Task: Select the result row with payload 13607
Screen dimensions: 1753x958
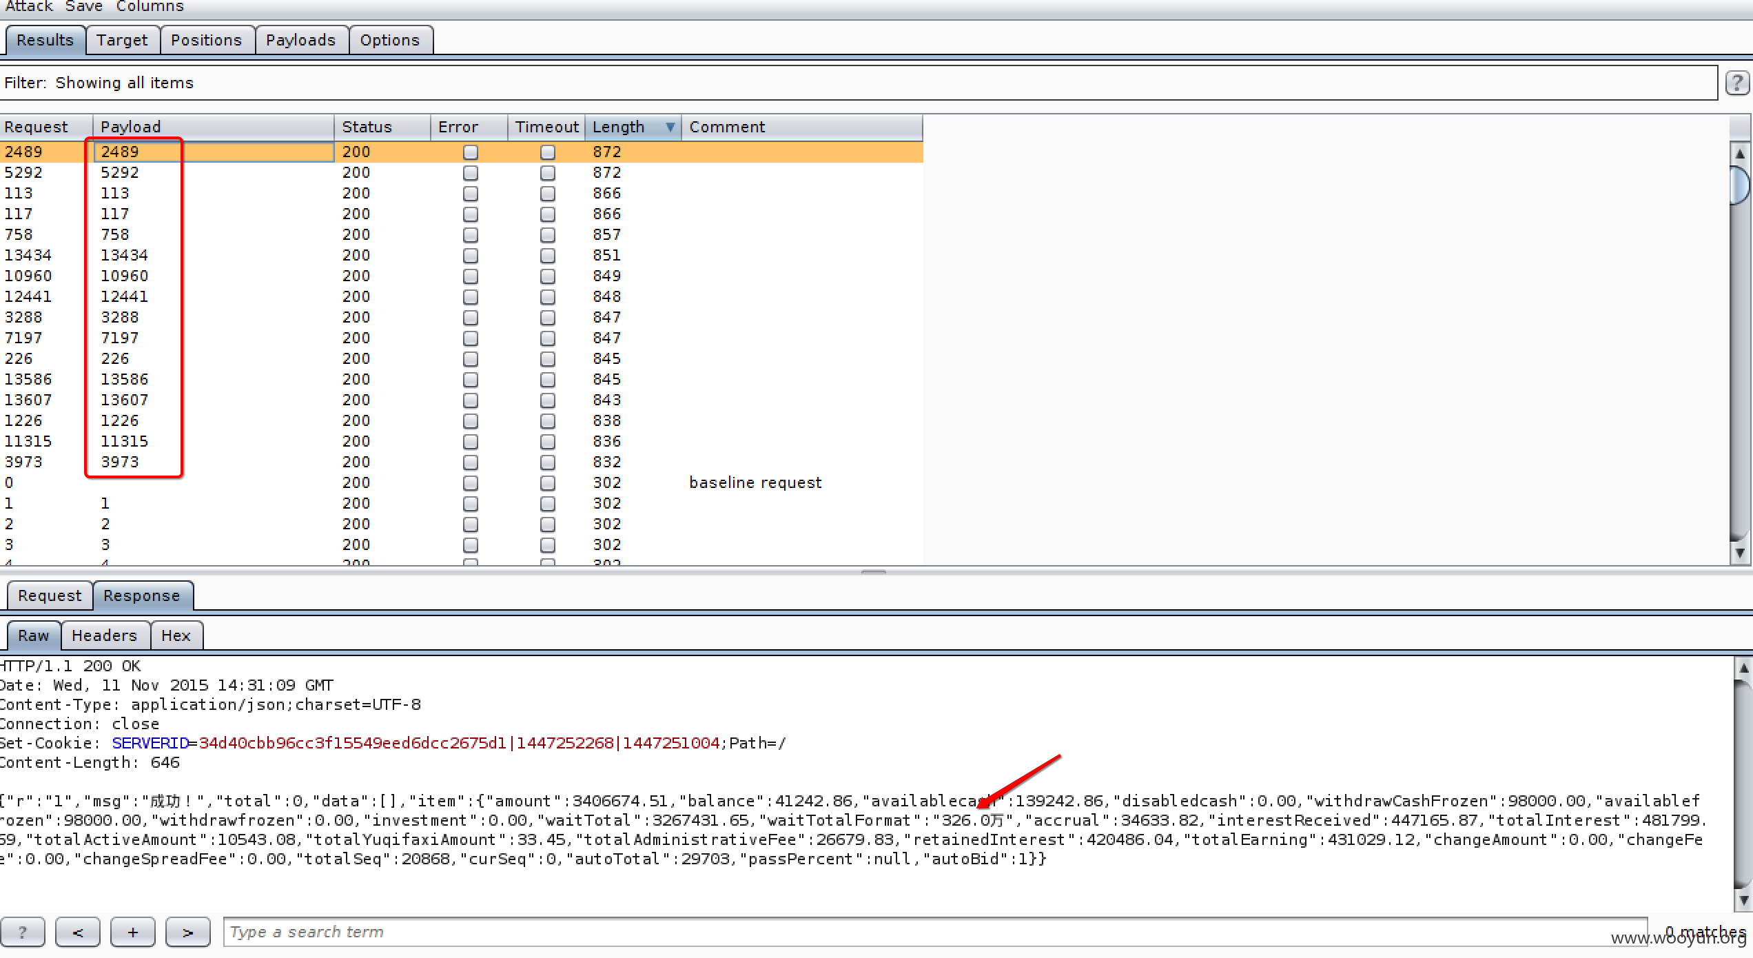Action: (x=461, y=400)
